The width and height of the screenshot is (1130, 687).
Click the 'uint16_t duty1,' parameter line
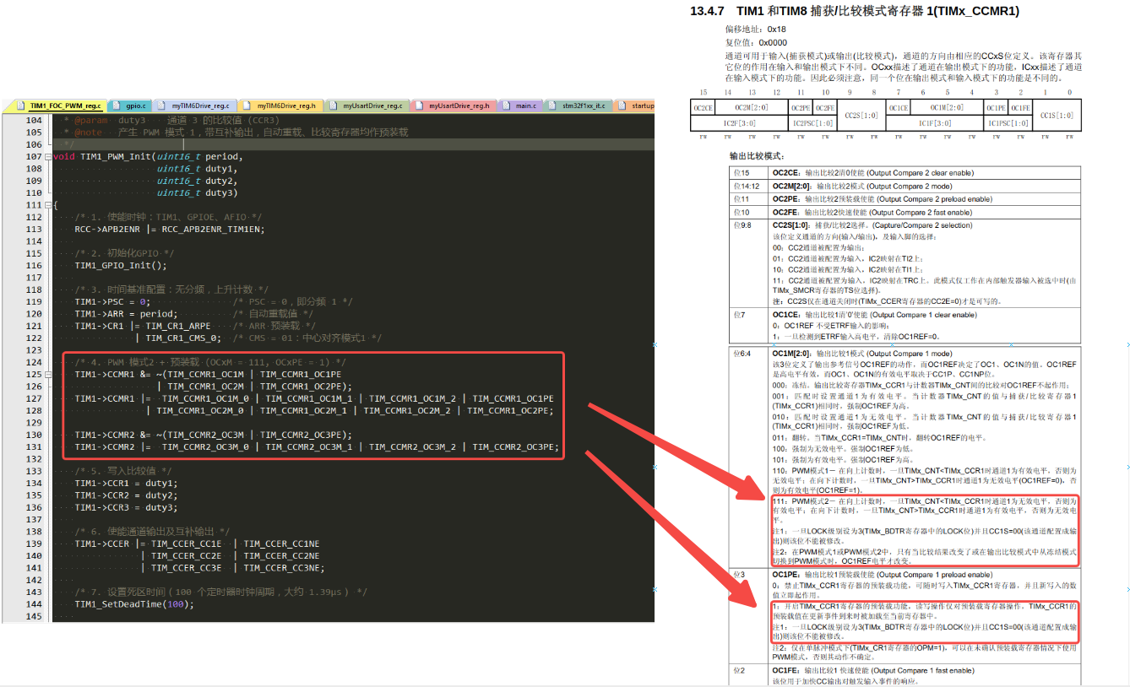198,169
